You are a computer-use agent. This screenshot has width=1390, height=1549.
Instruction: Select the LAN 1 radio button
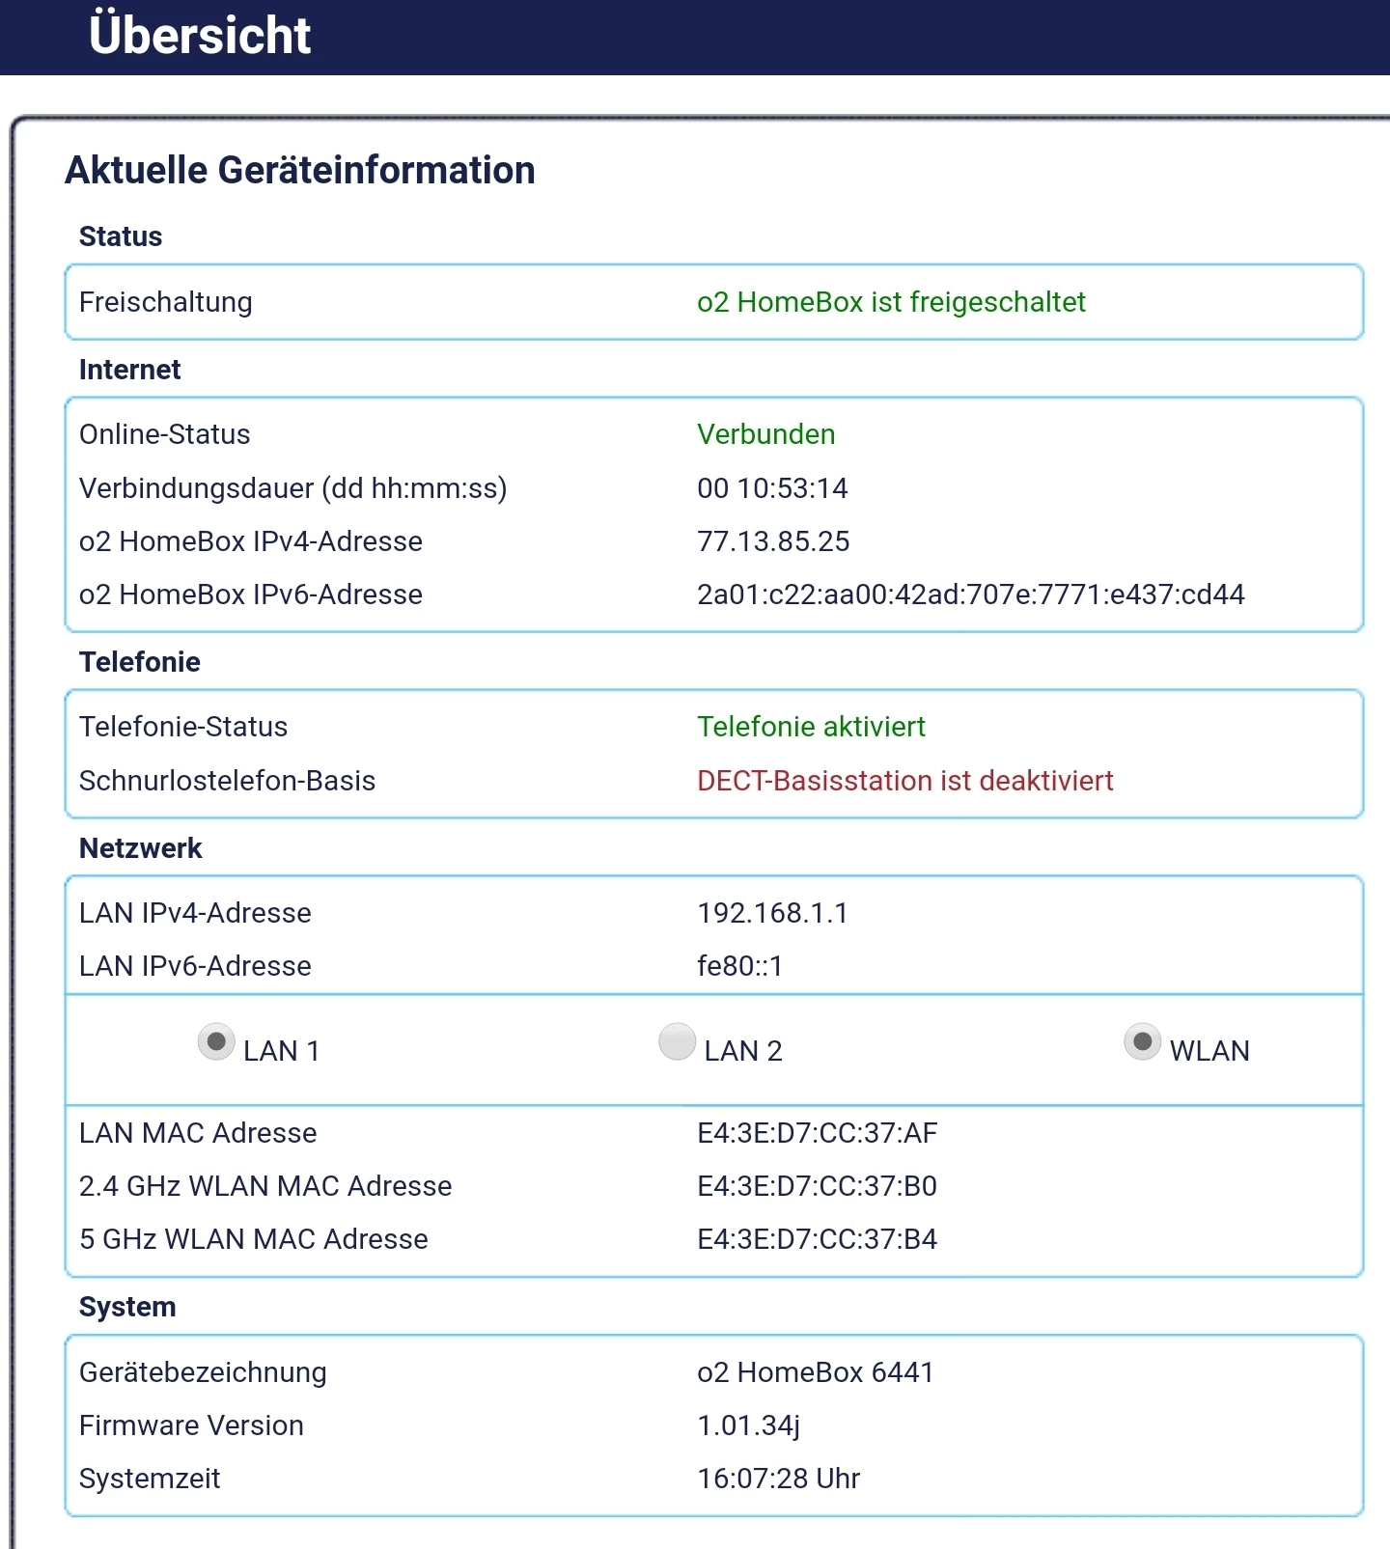(x=216, y=1042)
